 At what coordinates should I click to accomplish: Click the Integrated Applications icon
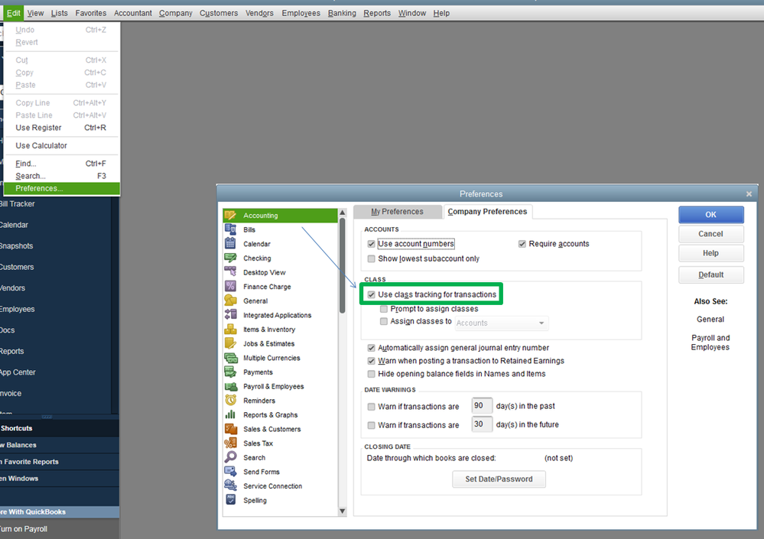(x=230, y=315)
